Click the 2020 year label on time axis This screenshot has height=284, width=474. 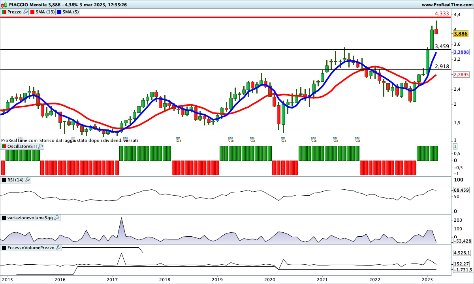pos(270,280)
